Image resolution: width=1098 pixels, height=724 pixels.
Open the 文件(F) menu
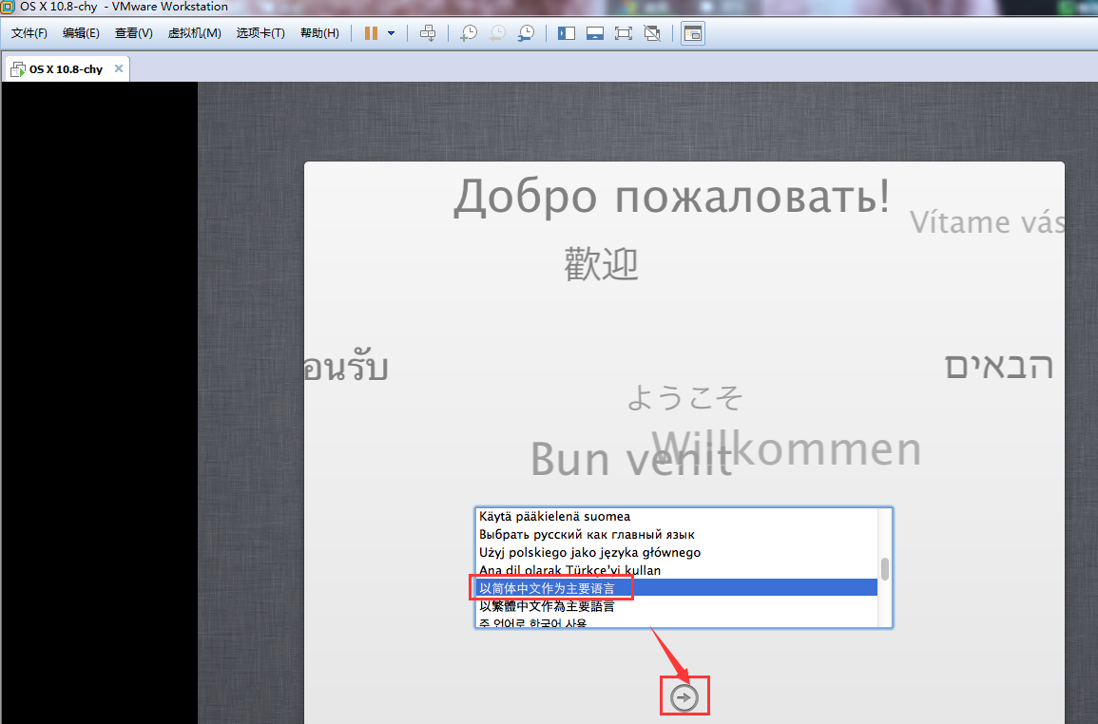coord(29,33)
